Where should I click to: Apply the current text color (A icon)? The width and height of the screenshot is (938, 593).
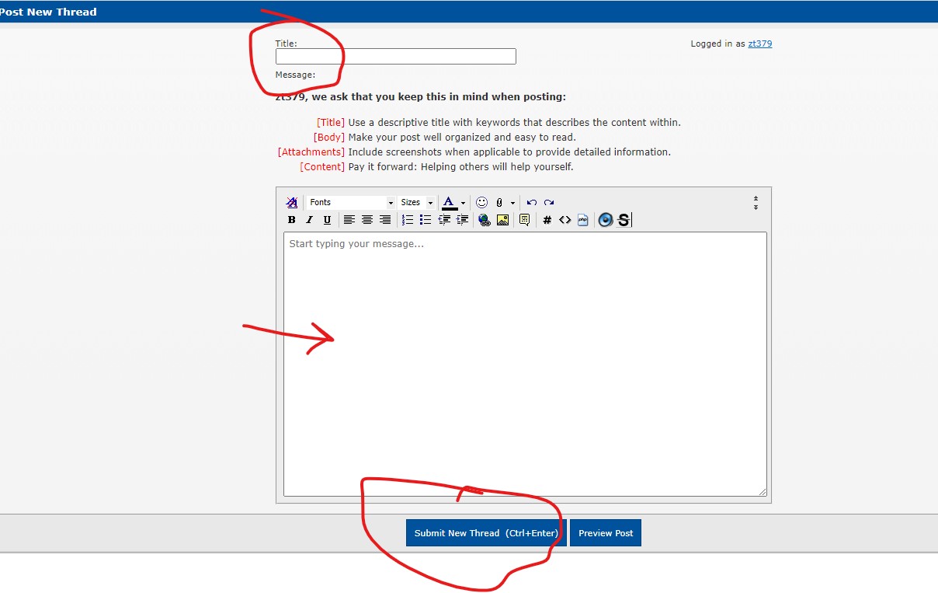coord(450,203)
